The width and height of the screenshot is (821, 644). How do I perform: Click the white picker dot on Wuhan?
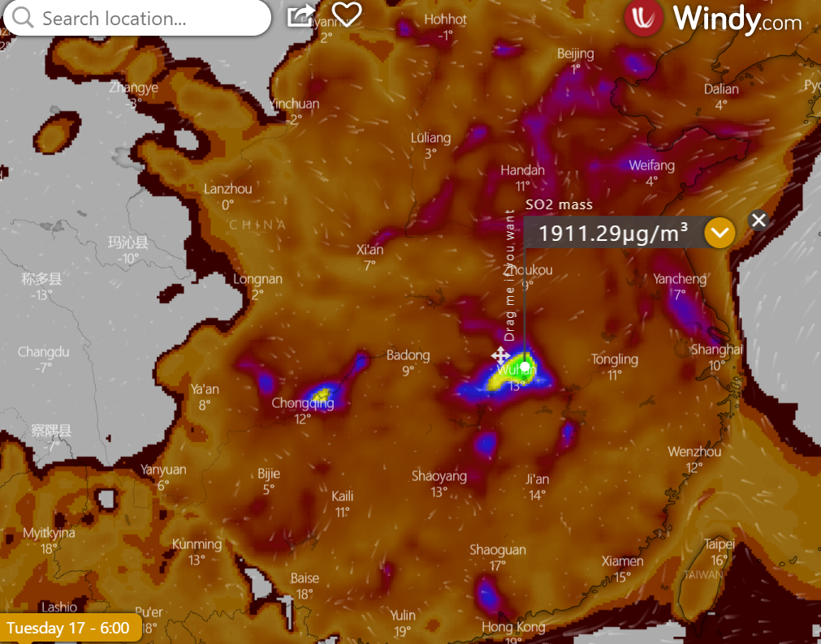525,367
